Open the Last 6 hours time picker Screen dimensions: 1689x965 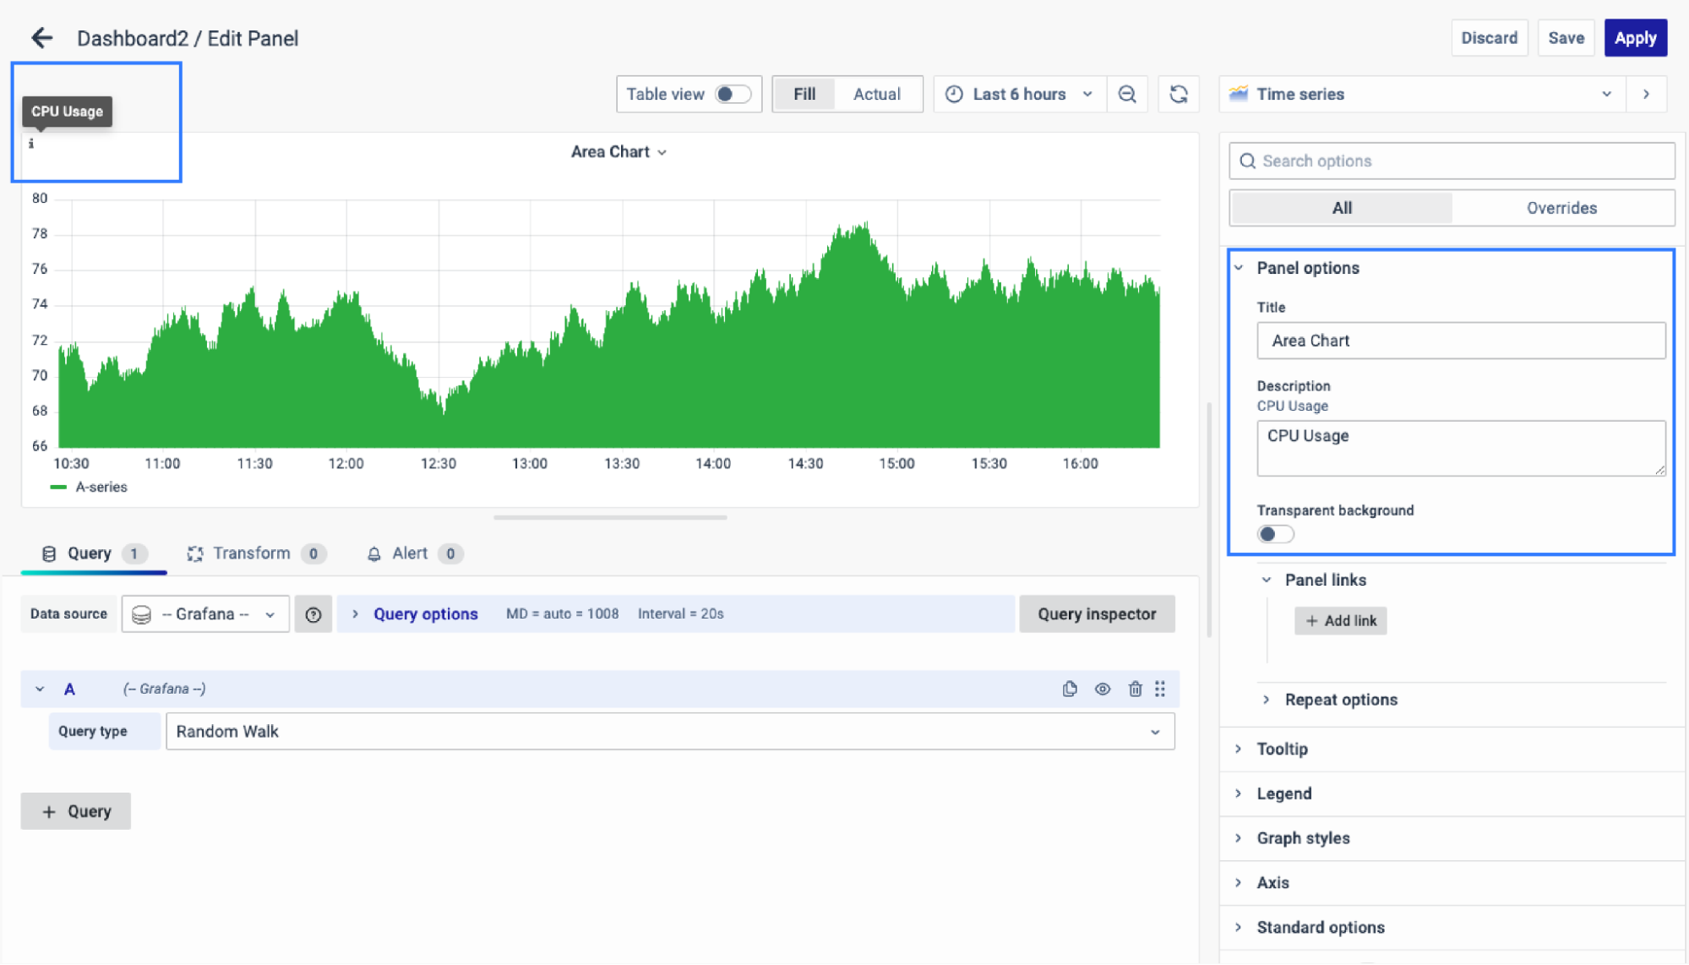pyautogui.click(x=1019, y=94)
